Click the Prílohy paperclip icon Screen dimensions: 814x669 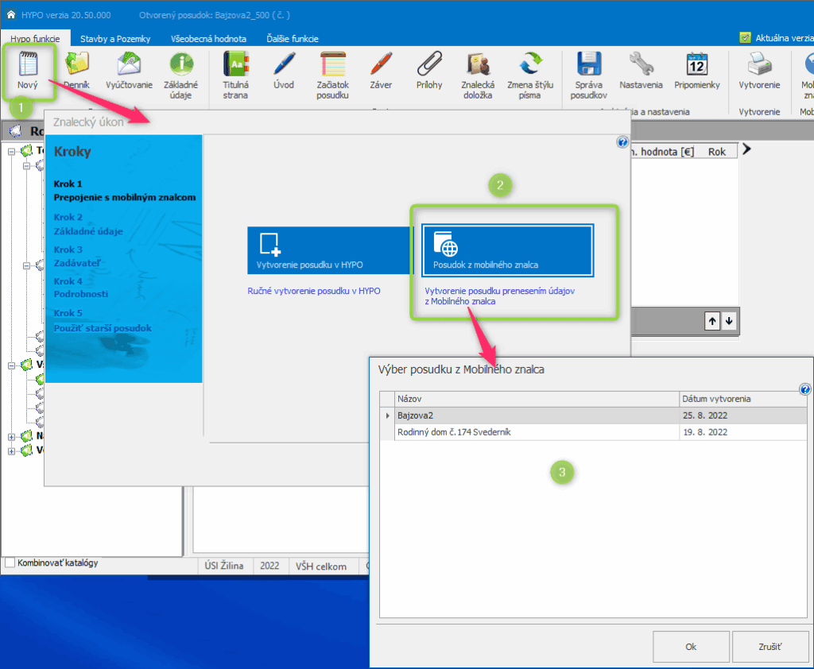(429, 65)
